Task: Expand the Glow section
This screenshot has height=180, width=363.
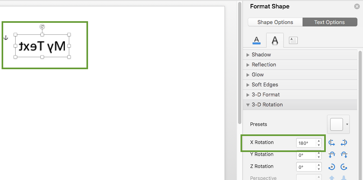Action: tap(300, 75)
